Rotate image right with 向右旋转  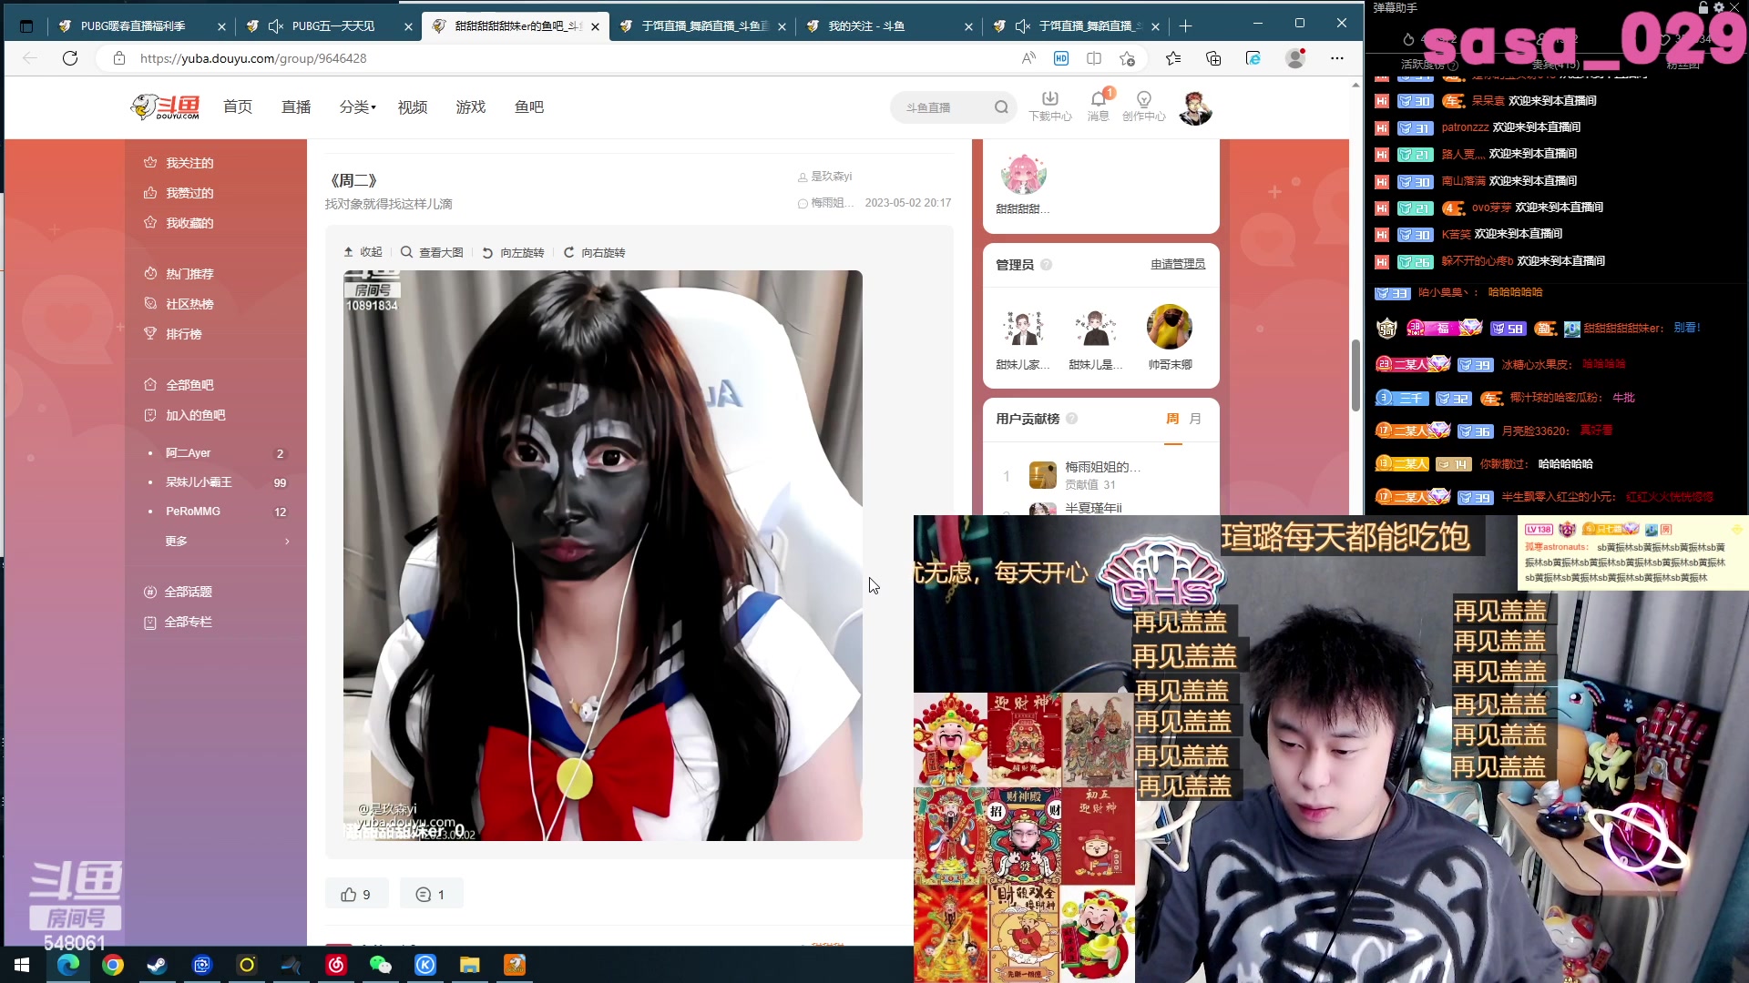point(594,252)
